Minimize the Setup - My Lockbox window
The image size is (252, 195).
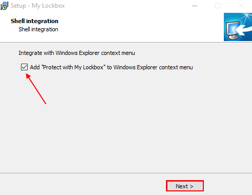(x=195, y=6)
